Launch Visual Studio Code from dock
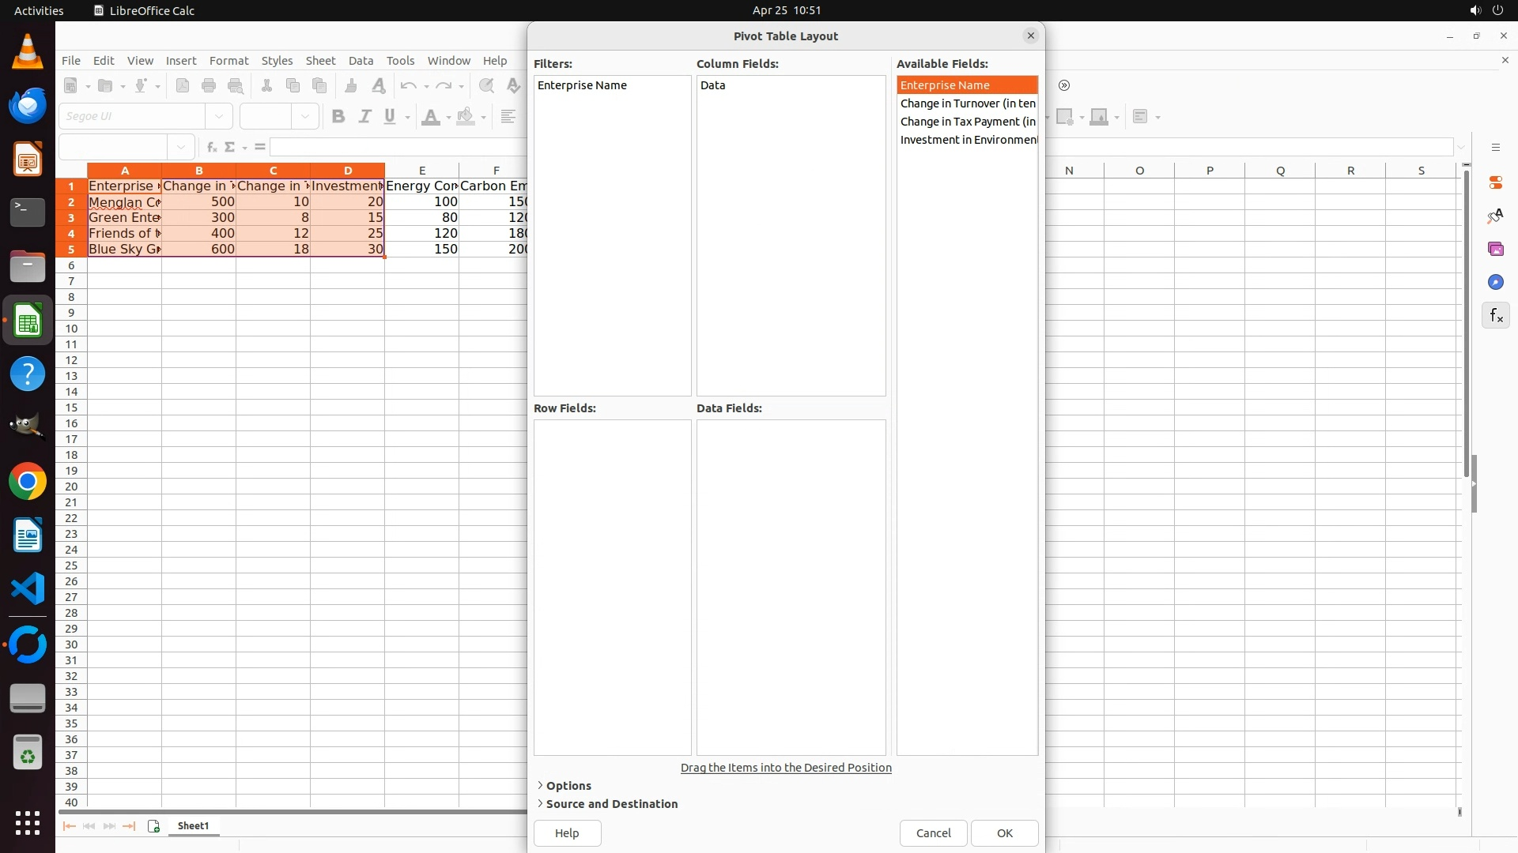This screenshot has width=1518, height=853. click(x=28, y=589)
